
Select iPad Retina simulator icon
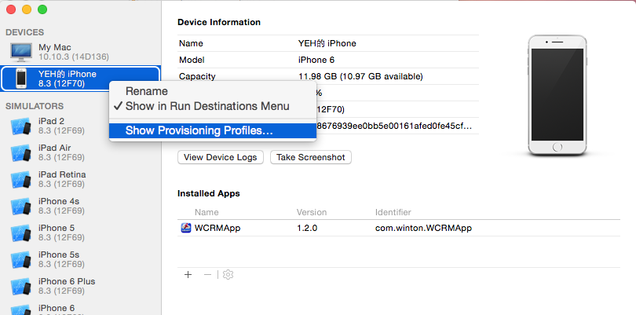click(21, 180)
